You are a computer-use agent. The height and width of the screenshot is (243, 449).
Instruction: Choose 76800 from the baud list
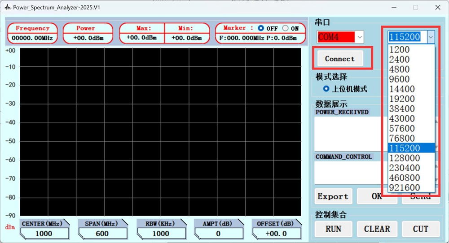tap(411, 138)
